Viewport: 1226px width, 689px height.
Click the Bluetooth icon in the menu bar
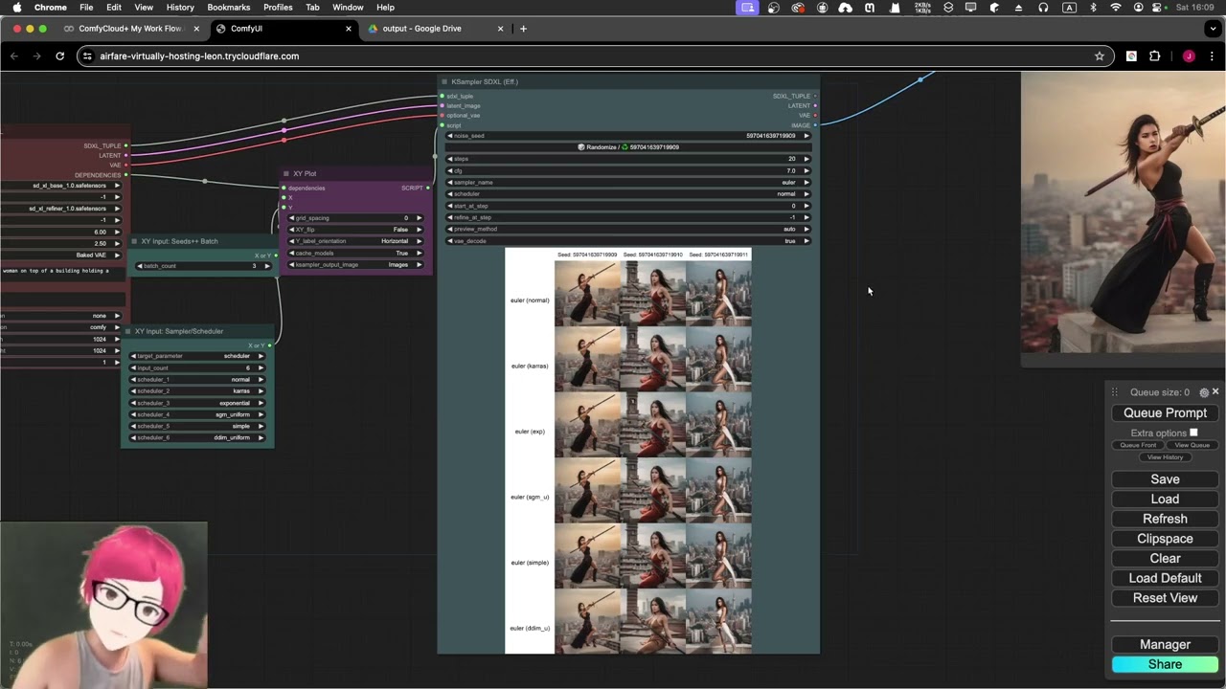point(1093,8)
